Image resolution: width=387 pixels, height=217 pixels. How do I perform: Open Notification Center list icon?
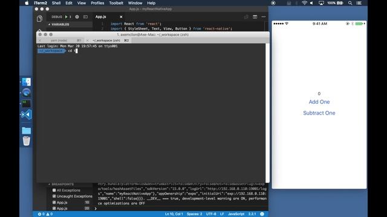tap(359, 3)
